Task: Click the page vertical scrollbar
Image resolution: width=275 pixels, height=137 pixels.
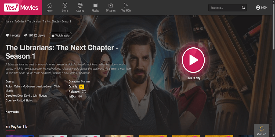Action: coord(274,68)
